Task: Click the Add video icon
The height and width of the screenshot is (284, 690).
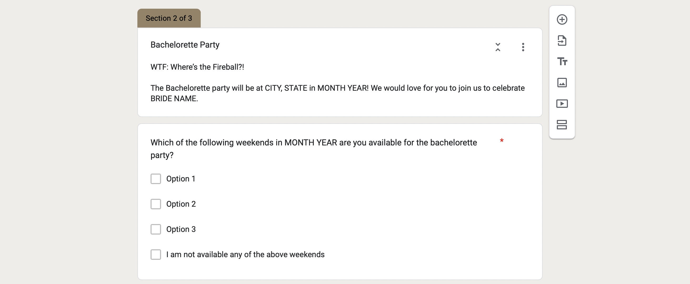Action: [562, 104]
